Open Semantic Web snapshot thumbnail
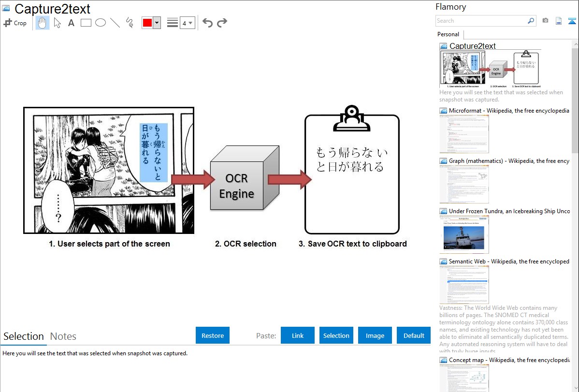 pyautogui.click(x=464, y=285)
